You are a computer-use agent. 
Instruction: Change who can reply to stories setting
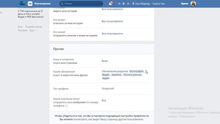coord(112,21)
